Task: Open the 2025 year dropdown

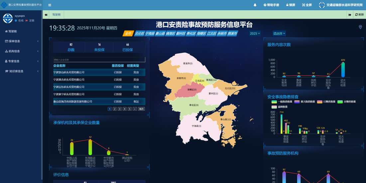Action: point(255,34)
